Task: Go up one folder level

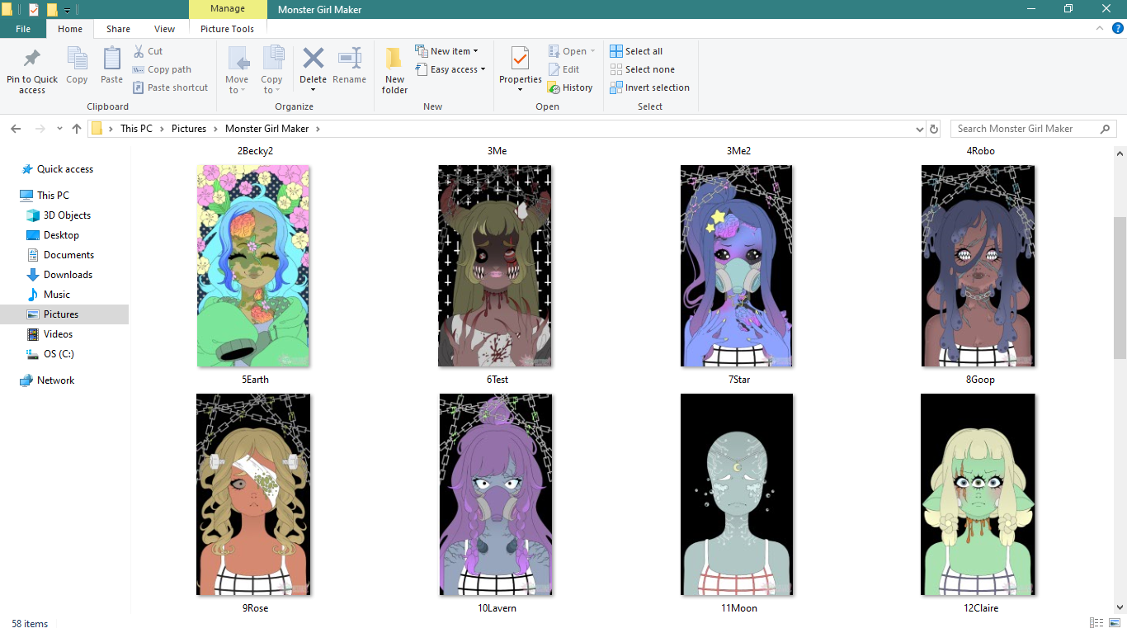Action: coord(77,129)
